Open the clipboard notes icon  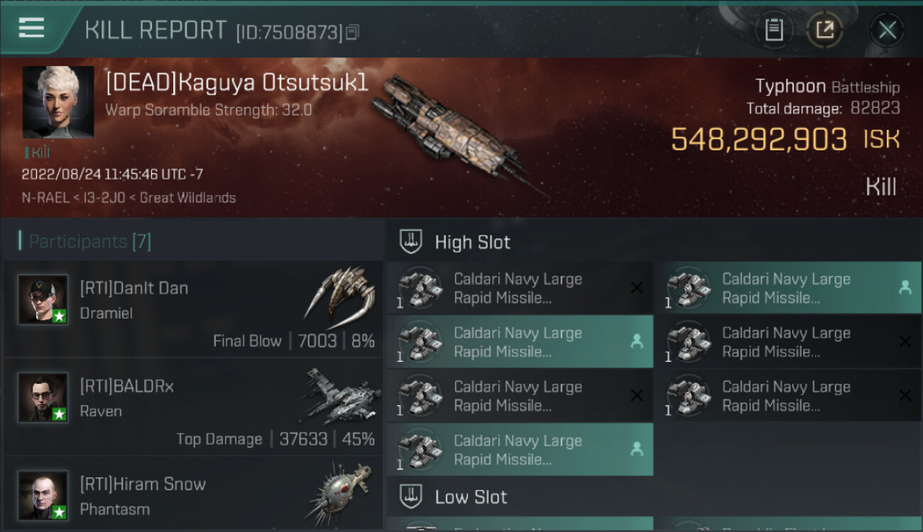[774, 30]
